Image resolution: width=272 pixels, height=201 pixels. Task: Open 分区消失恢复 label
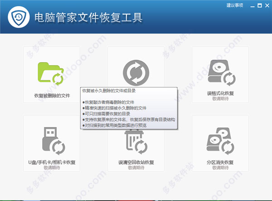[x=220, y=162]
